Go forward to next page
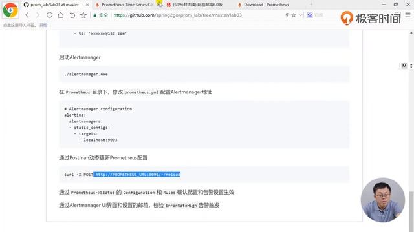Image resolution: width=414 pixels, height=232 pixels. coord(38,15)
